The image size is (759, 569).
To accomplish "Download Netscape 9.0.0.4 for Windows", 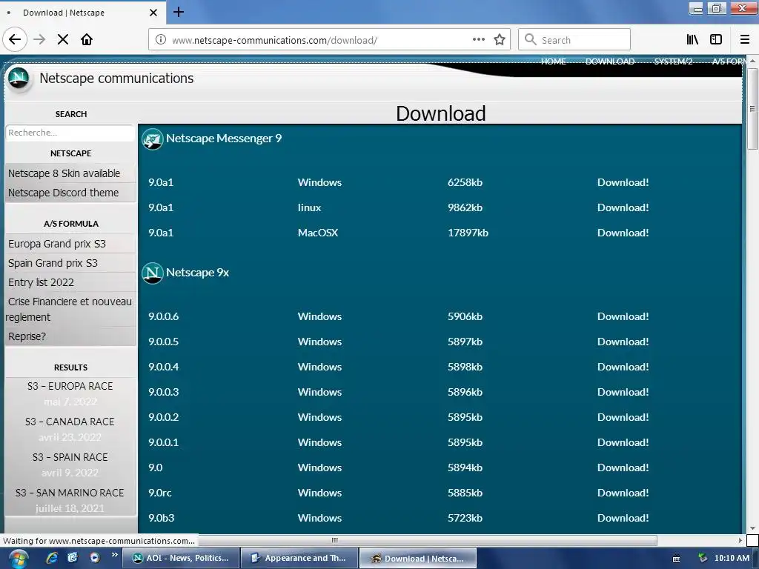I will tap(623, 367).
